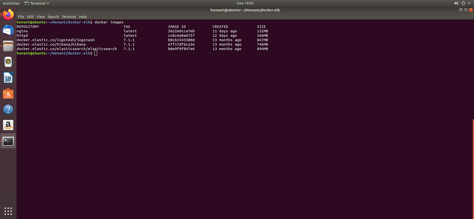474x219 pixels.
Task: Select the Terminal icon in the dock
Action: click(8, 141)
